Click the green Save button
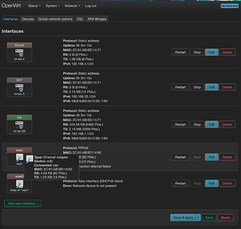This screenshot has width=241, height=229. pyautogui.click(x=209, y=217)
